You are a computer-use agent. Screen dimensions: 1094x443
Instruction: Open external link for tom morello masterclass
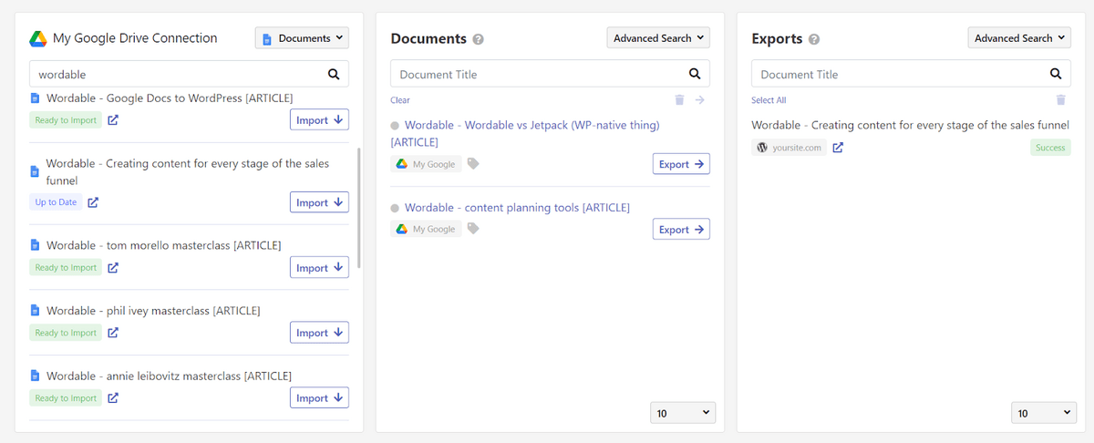113,268
